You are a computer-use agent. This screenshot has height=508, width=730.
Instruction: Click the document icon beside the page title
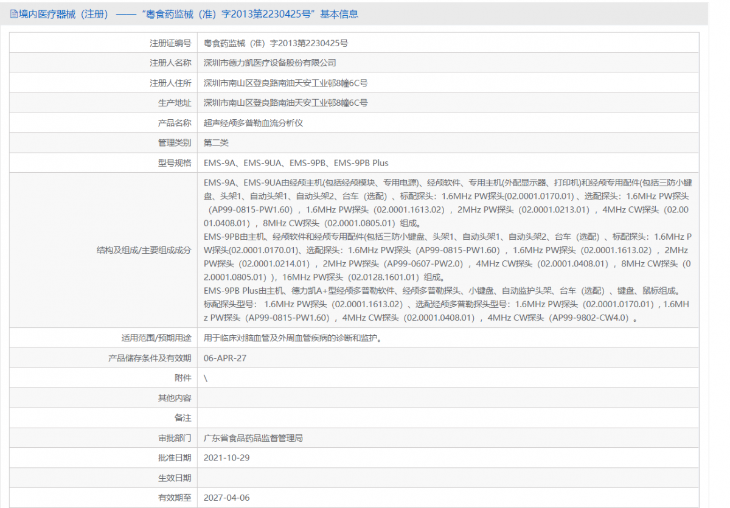(14, 14)
